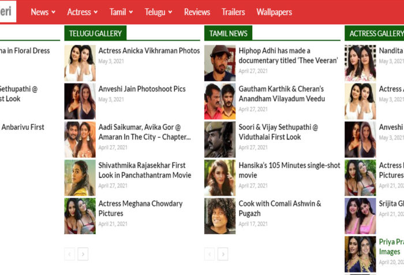Open the Wallpapers menu item
The image size is (404, 275).
point(274,12)
